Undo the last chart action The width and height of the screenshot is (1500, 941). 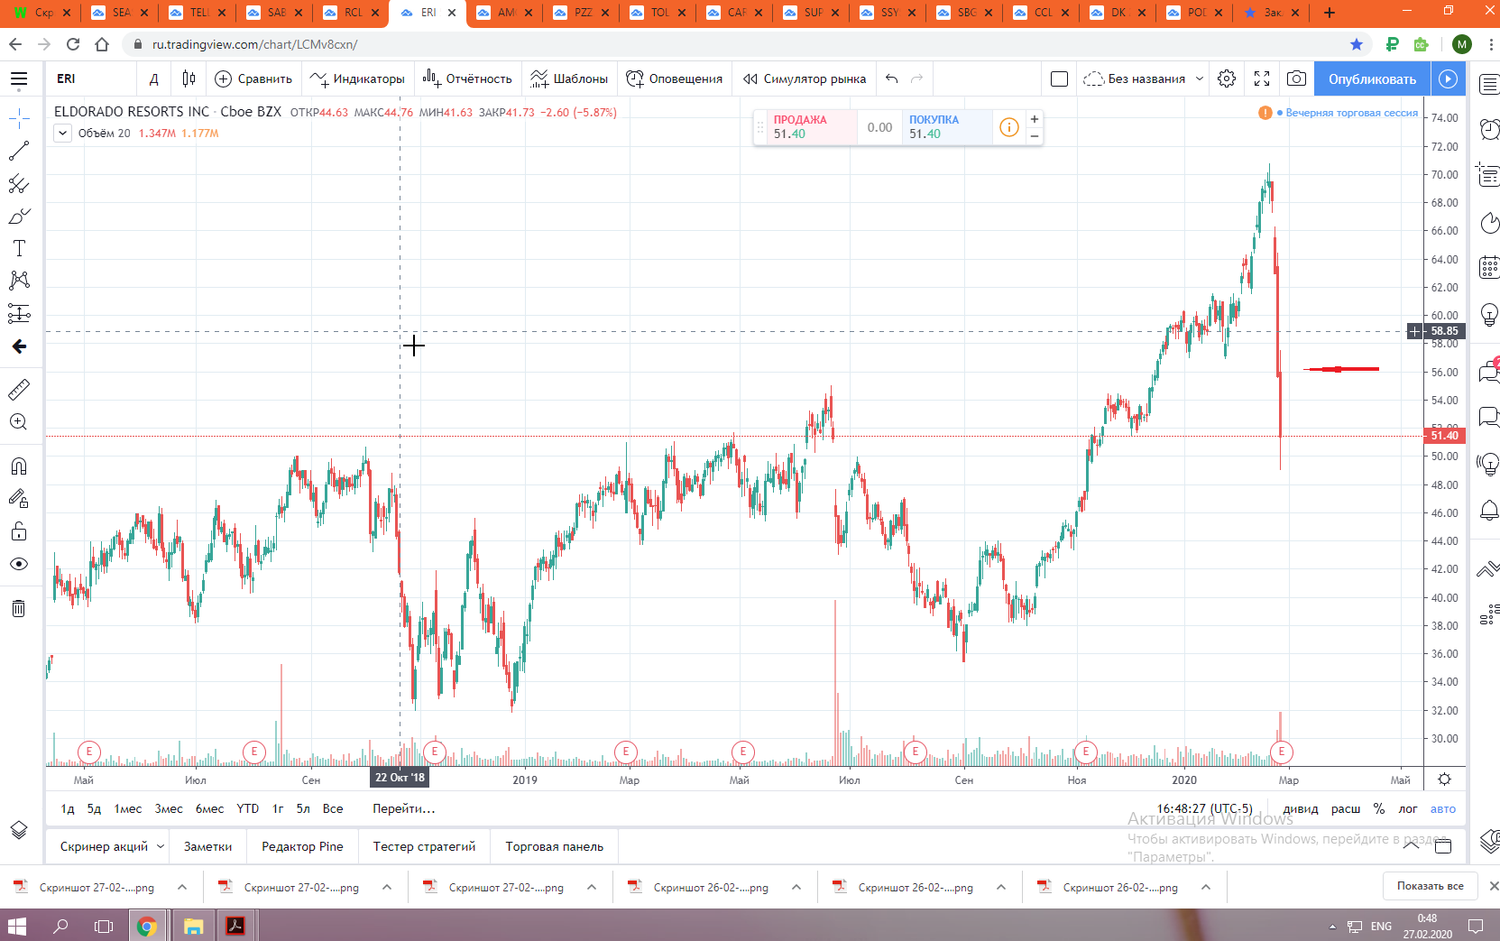pos(892,79)
